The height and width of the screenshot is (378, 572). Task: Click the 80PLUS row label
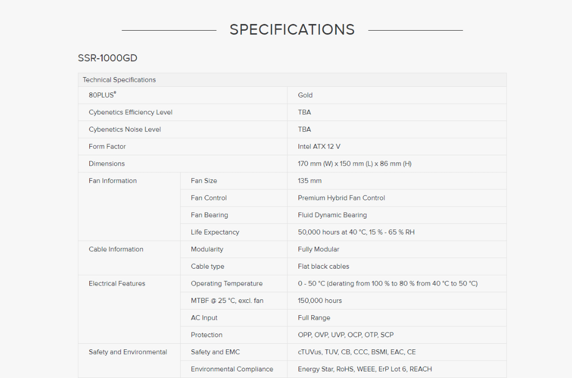coord(102,95)
